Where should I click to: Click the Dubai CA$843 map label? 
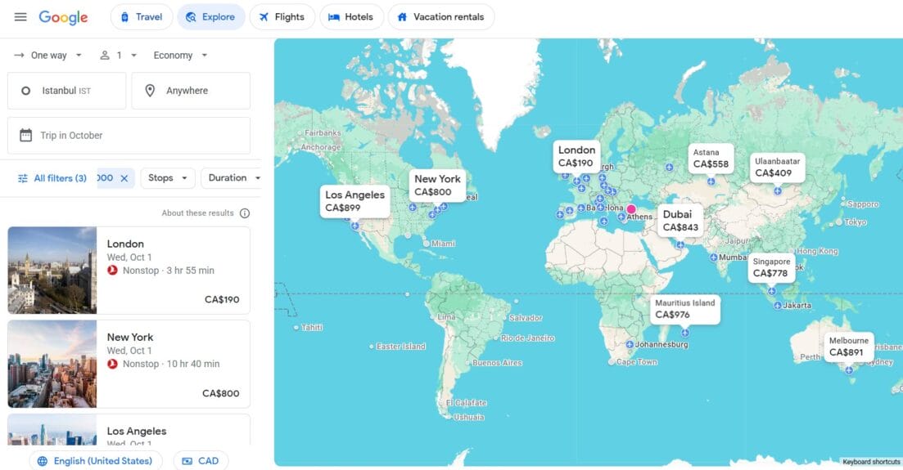tap(680, 221)
